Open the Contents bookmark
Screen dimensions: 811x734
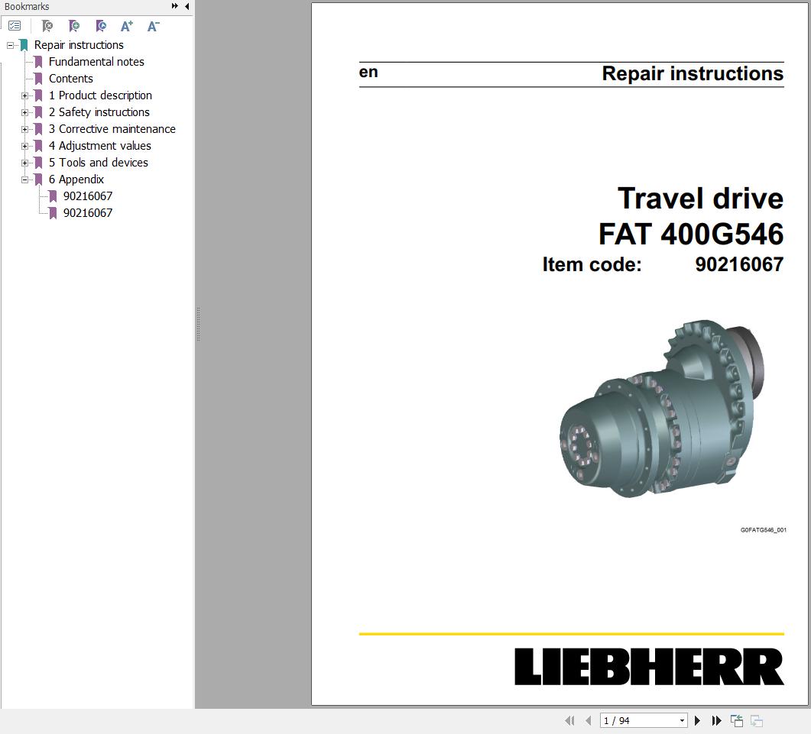[71, 79]
